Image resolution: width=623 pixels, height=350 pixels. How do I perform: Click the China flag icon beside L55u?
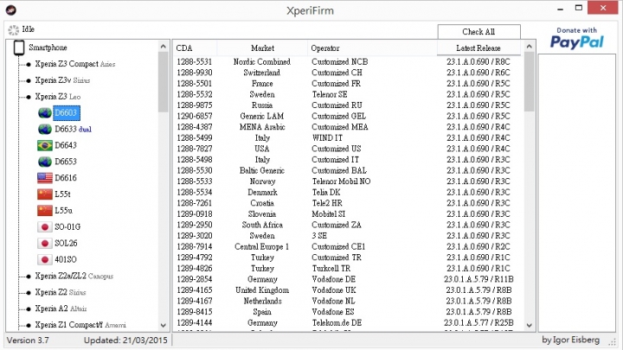click(x=45, y=211)
